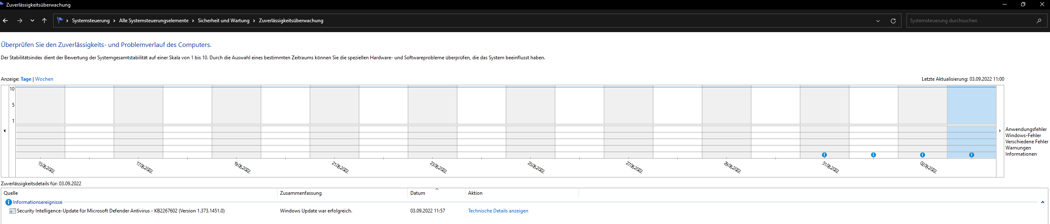Image resolution: width=1050 pixels, height=224 pixels.
Task: Switch the view to Tage
Action: coord(26,79)
